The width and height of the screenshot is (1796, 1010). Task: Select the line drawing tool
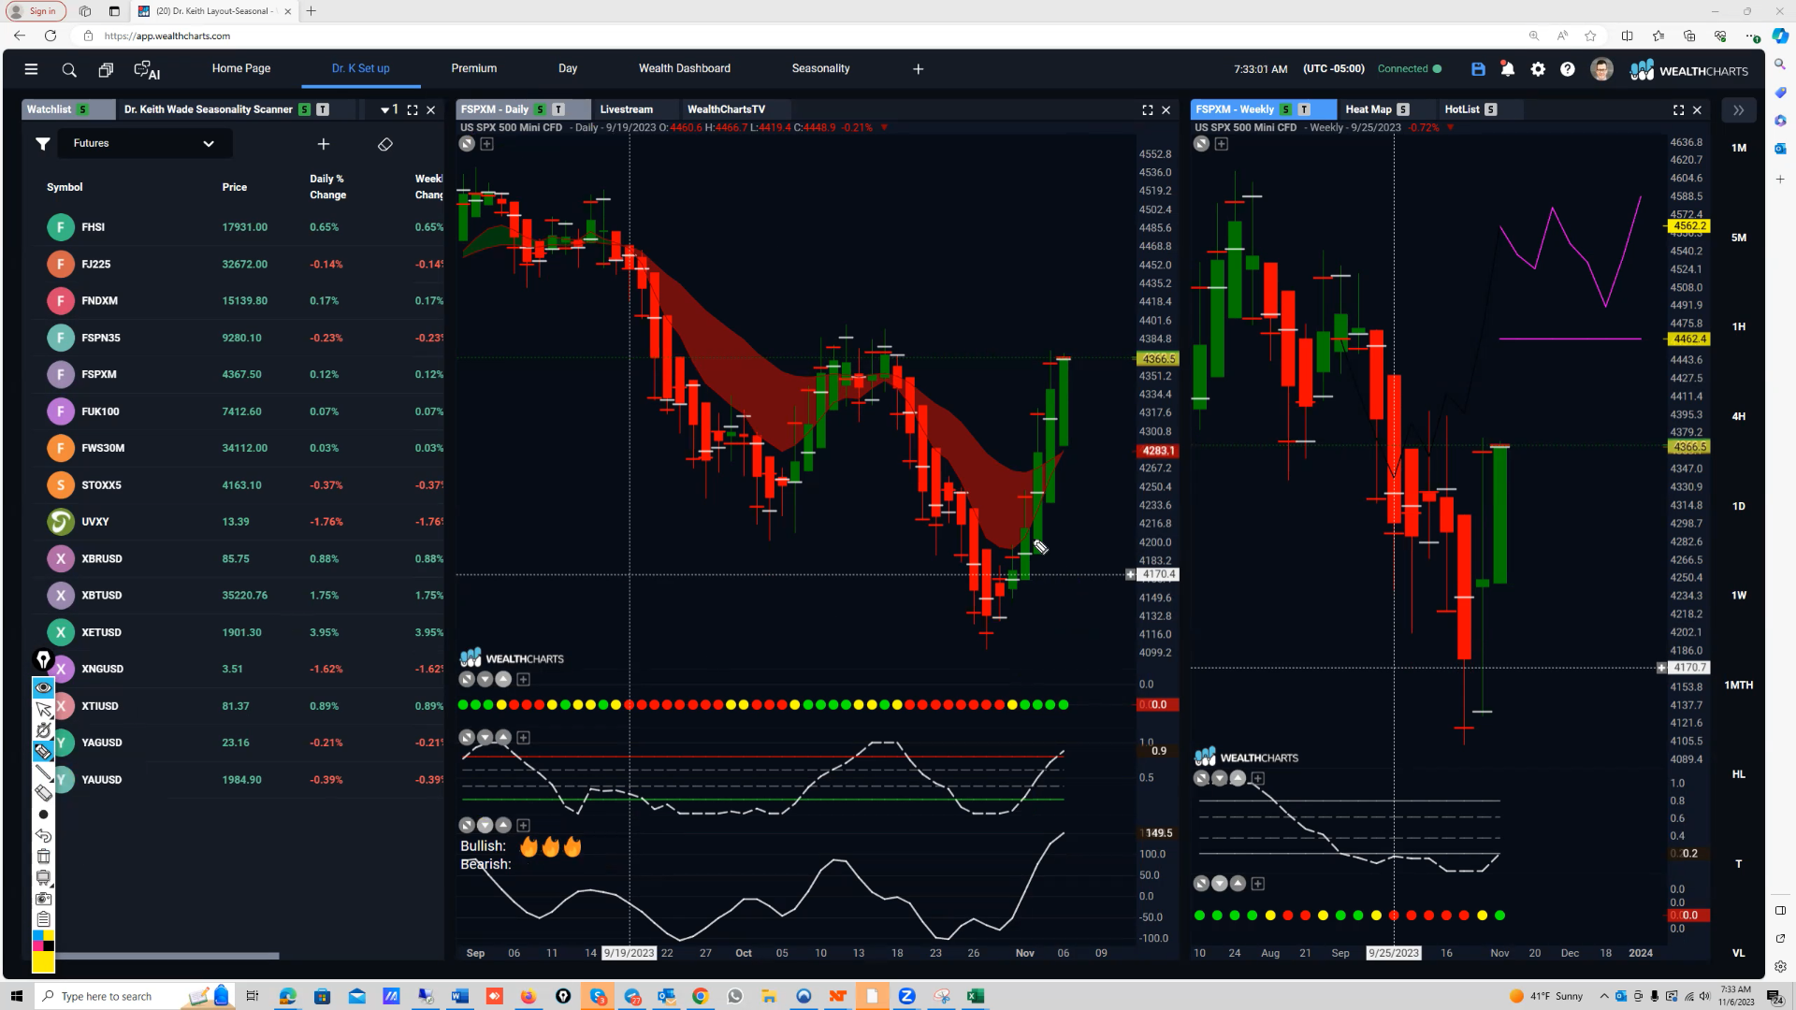point(43,772)
